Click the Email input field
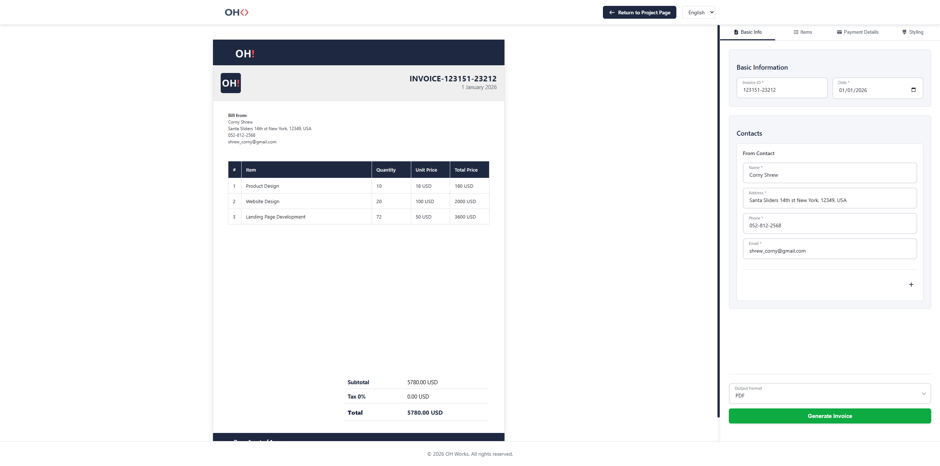The width and height of the screenshot is (940, 466). pos(829,251)
